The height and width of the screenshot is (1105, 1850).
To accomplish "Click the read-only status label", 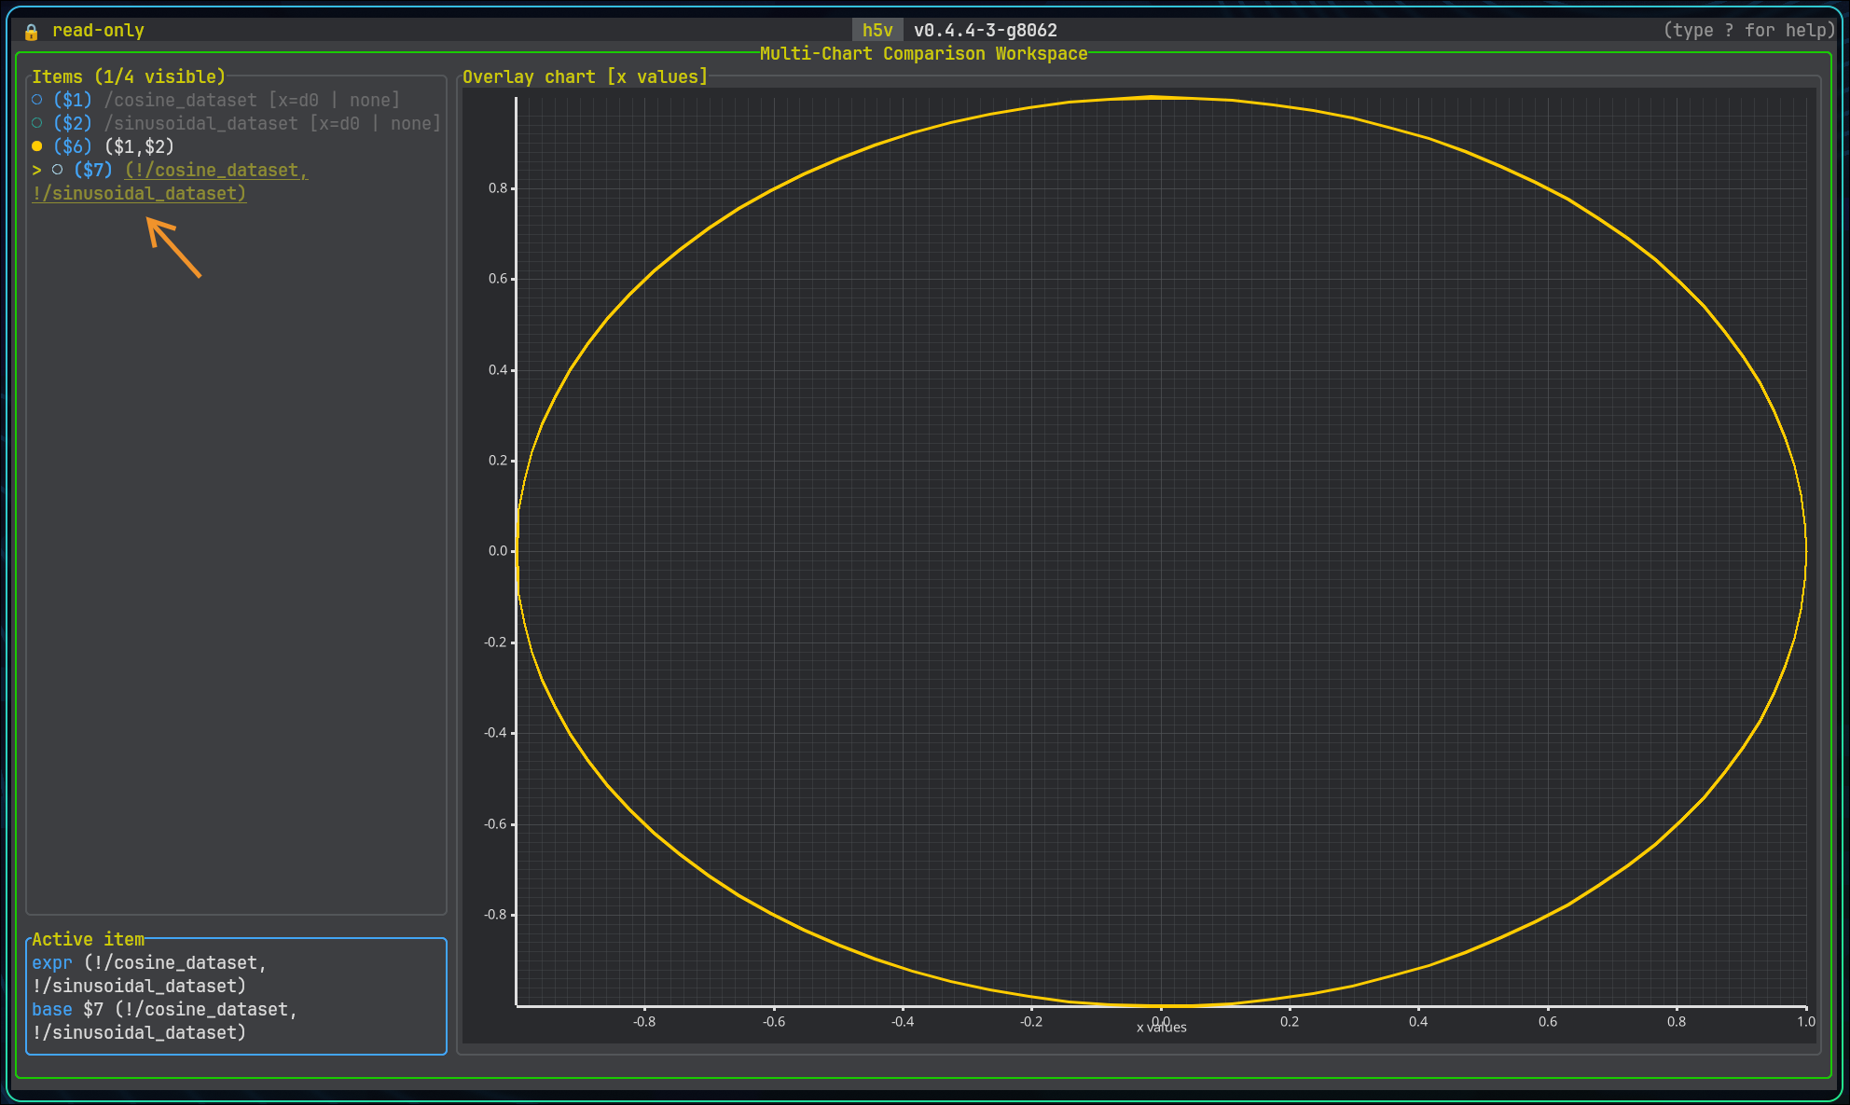I will [98, 30].
